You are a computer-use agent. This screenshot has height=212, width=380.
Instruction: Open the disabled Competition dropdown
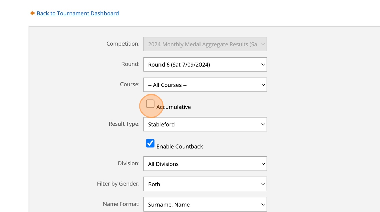coord(205,44)
